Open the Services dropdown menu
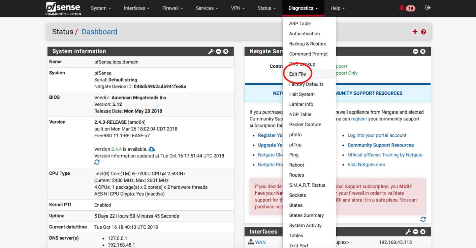 click(207, 8)
